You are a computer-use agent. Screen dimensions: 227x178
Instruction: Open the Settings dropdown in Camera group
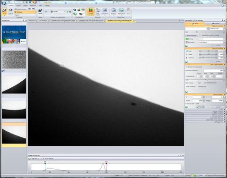point(25,12)
